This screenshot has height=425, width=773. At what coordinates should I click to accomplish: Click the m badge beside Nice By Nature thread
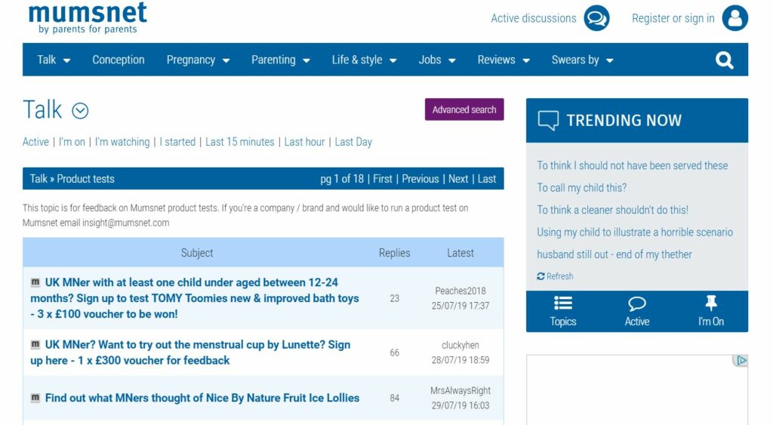point(35,397)
